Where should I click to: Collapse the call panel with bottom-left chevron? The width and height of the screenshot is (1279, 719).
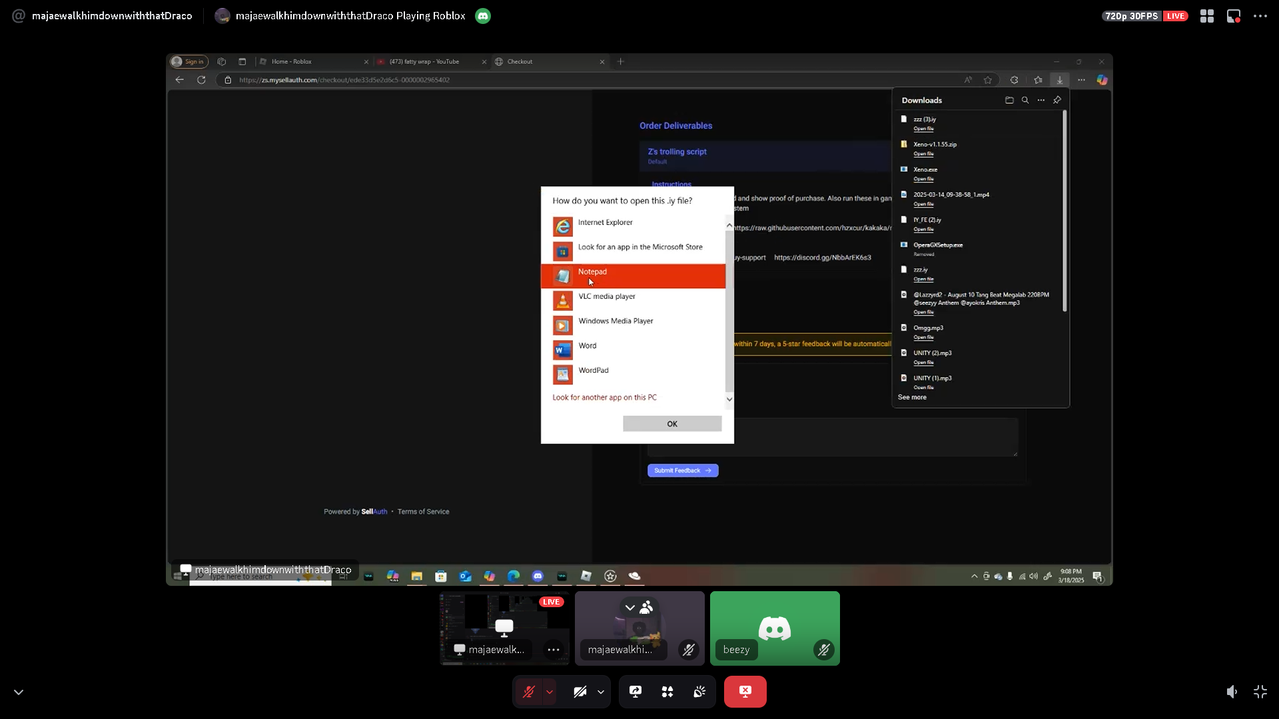coord(19,692)
